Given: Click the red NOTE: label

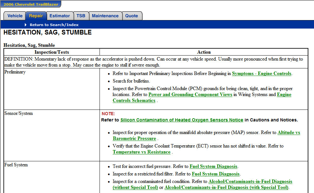Looking at the screenshot, I should click(108, 114).
